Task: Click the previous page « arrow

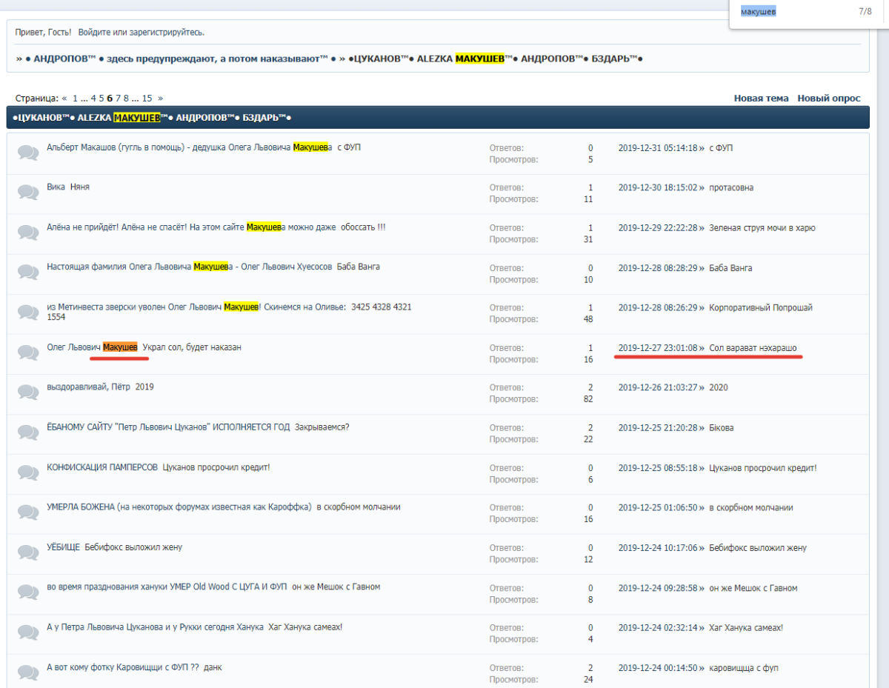Action: click(x=64, y=98)
